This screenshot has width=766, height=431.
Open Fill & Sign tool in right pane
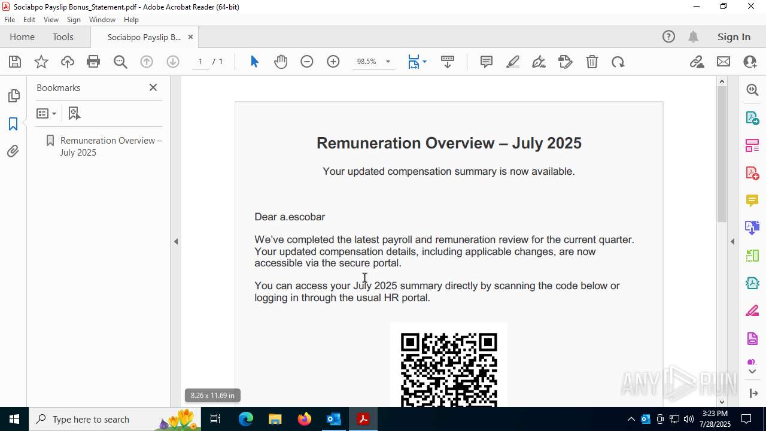752,311
